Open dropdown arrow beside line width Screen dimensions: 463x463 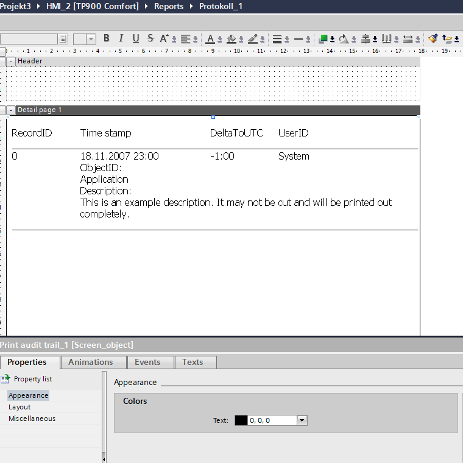286,39
